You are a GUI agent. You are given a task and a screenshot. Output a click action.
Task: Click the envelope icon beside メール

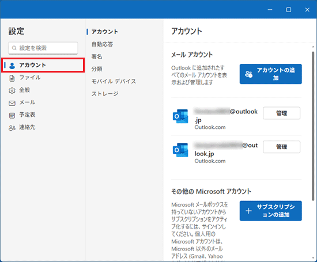click(12, 103)
